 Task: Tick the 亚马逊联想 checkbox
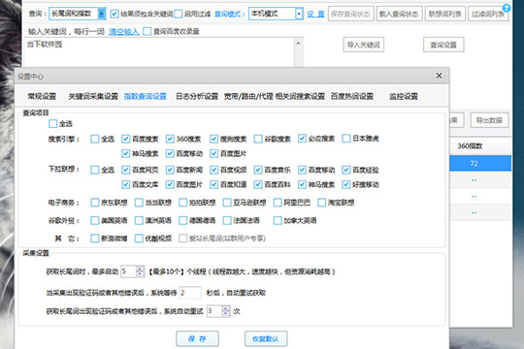tap(227, 203)
